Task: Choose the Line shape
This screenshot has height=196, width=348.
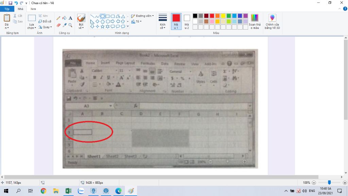Action: click(92, 16)
